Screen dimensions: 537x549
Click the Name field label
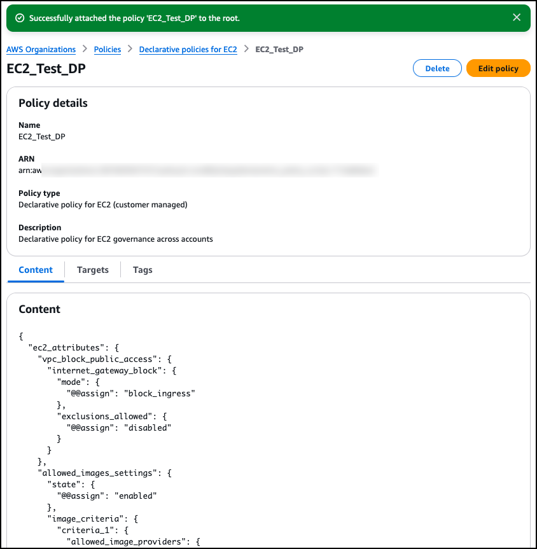[x=29, y=125]
